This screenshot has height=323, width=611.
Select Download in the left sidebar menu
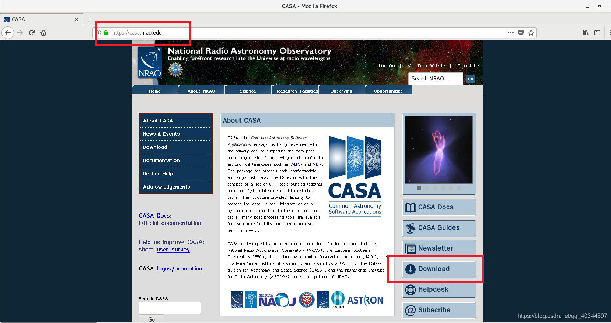[176, 147]
